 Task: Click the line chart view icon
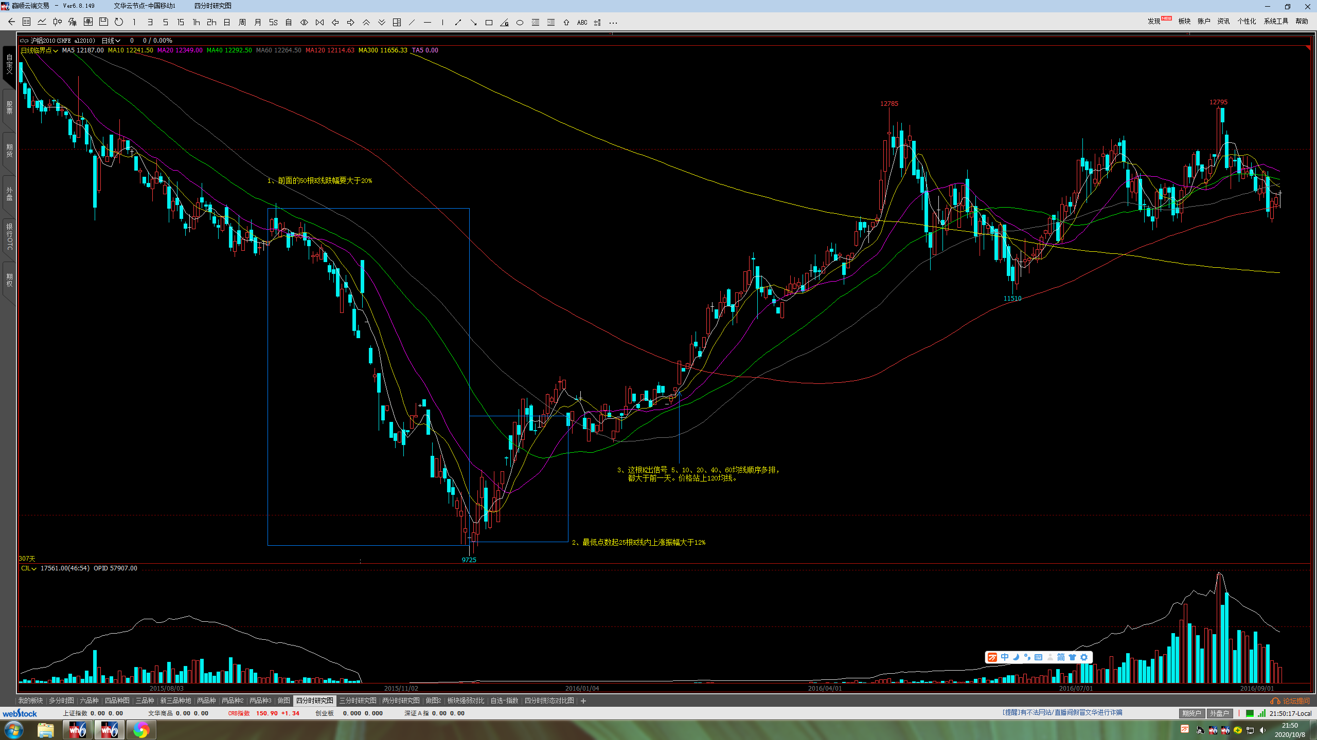point(42,22)
